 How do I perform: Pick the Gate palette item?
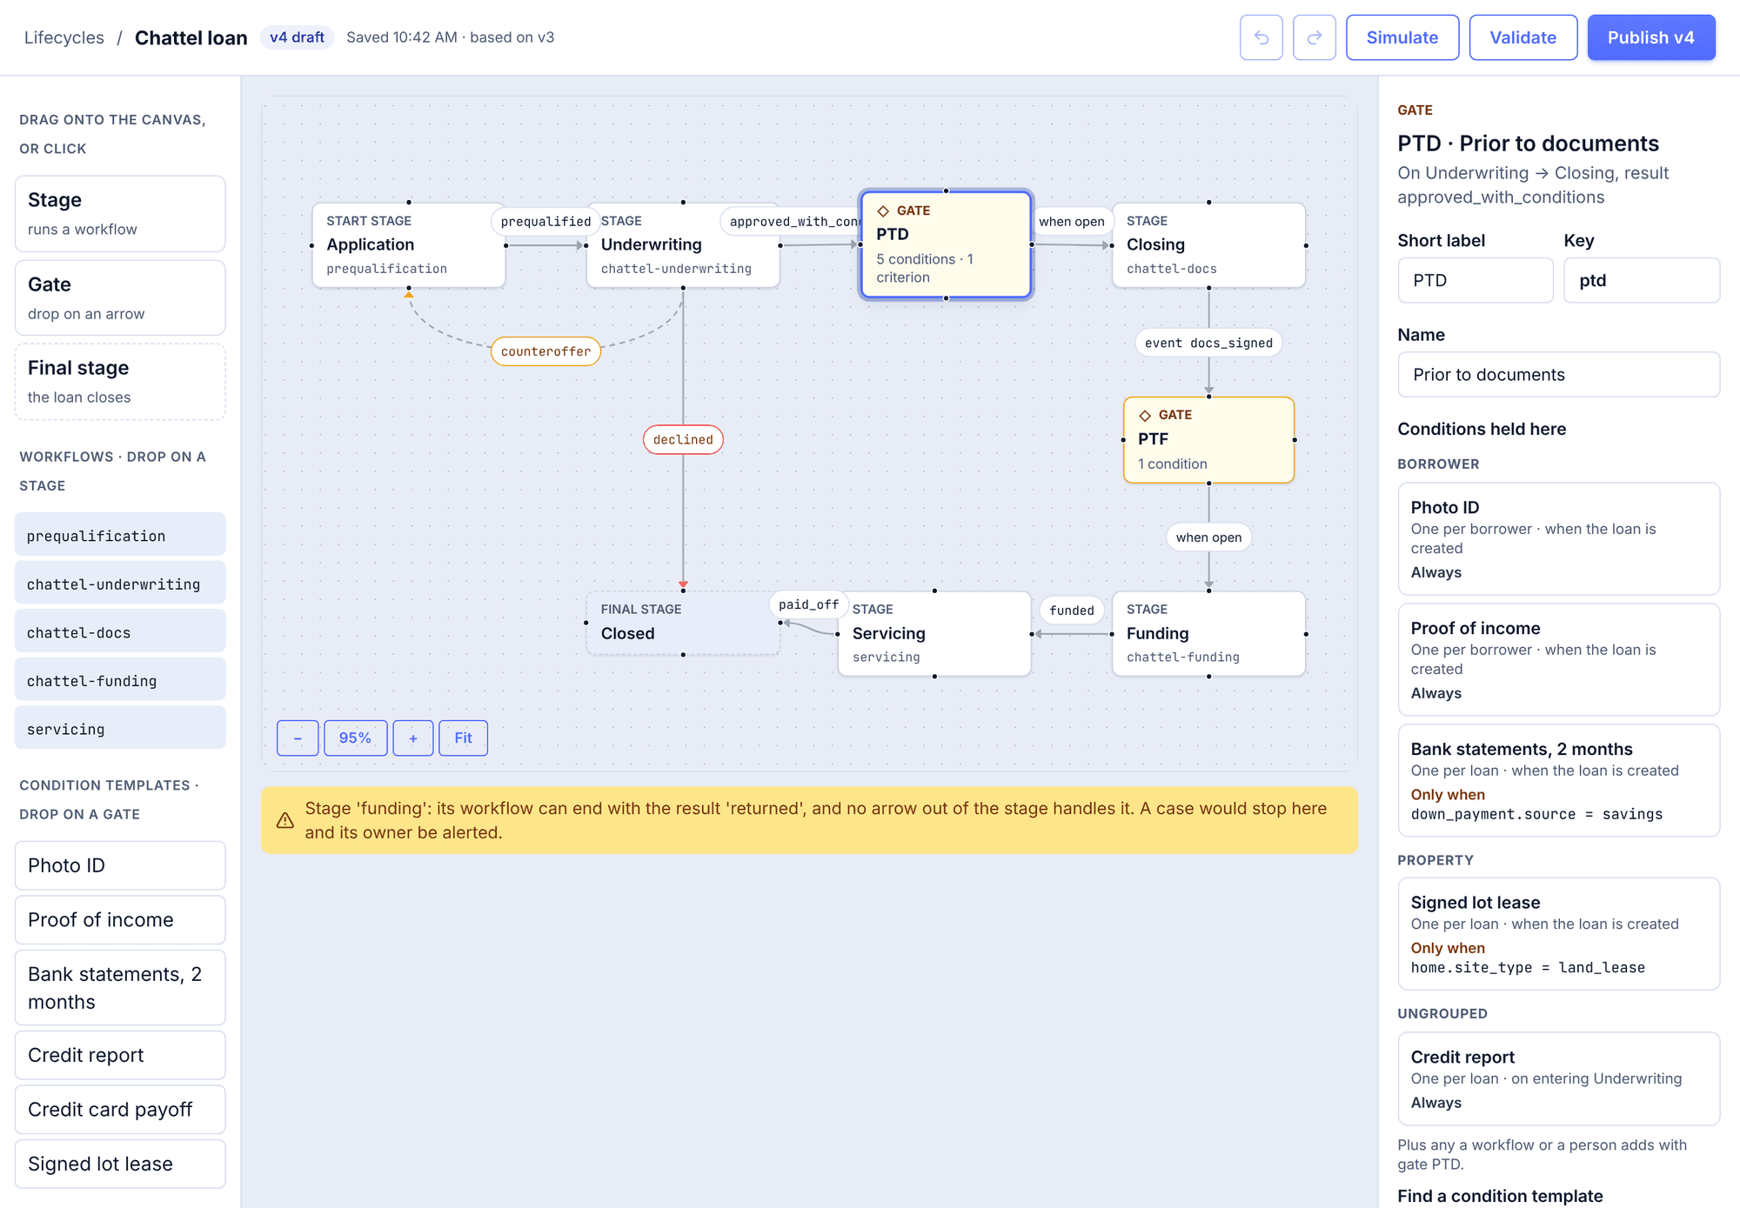tap(120, 297)
